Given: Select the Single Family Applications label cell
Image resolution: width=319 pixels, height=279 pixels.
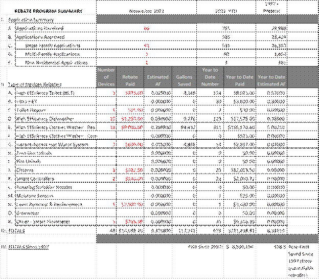Looking at the screenshot, I should (53, 46).
